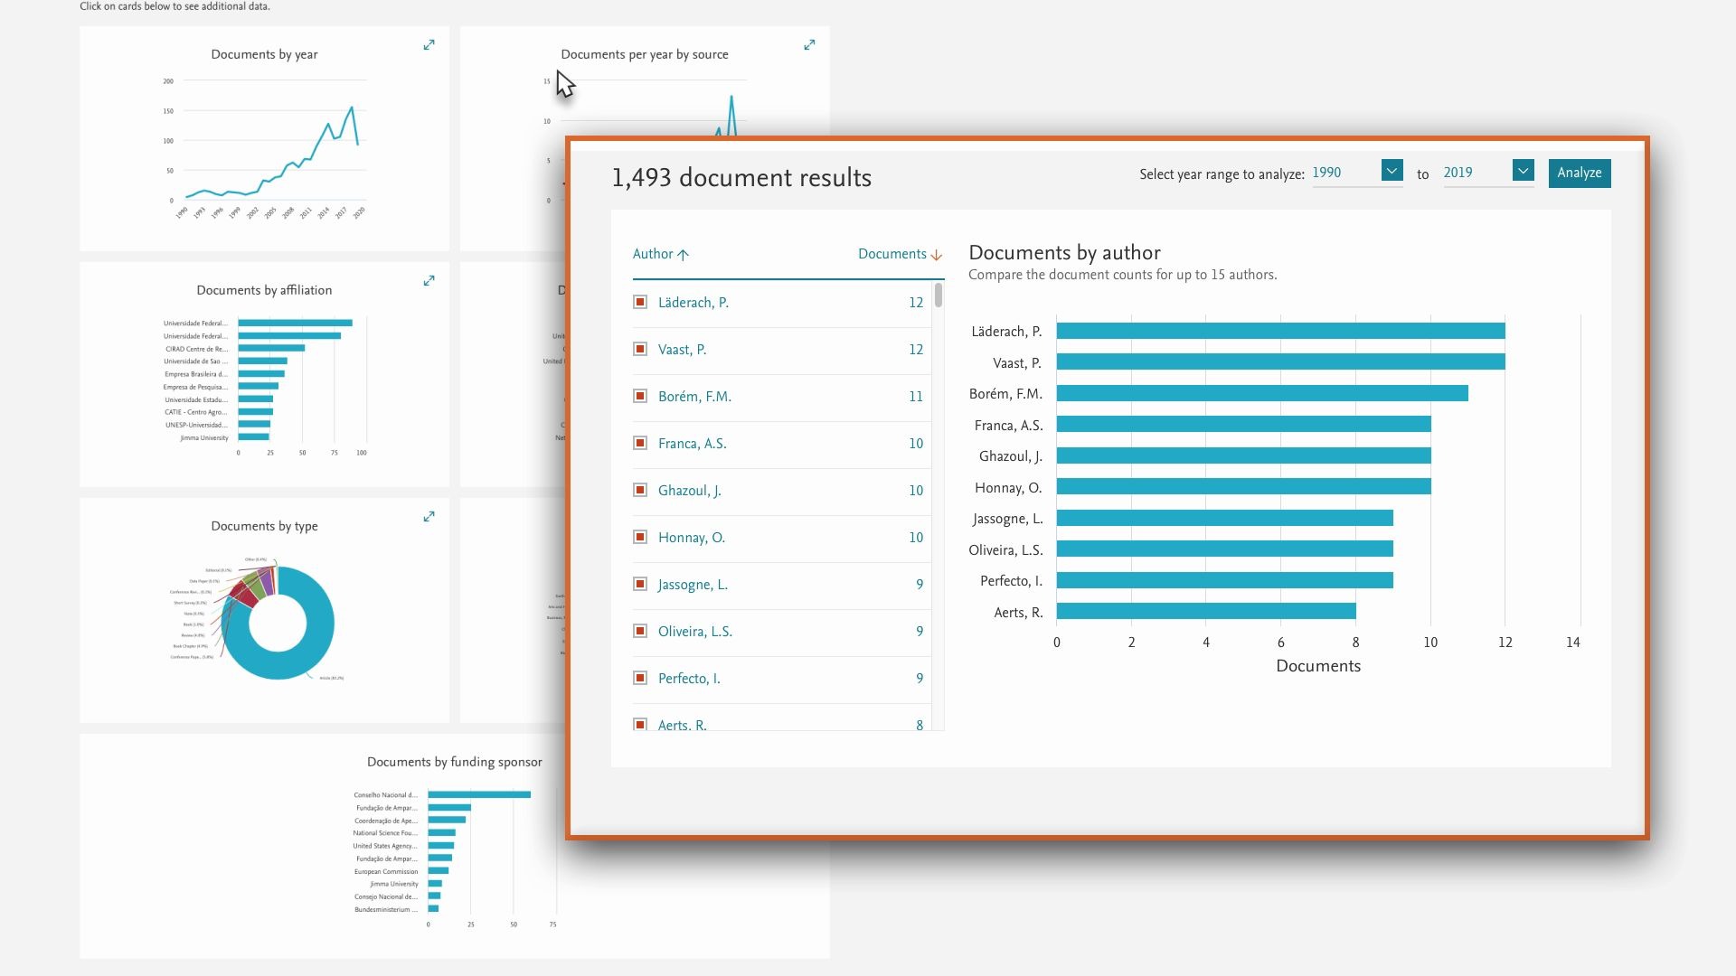The height and width of the screenshot is (976, 1736).
Task: Expand the Documents by affiliation chart
Action: click(x=429, y=281)
